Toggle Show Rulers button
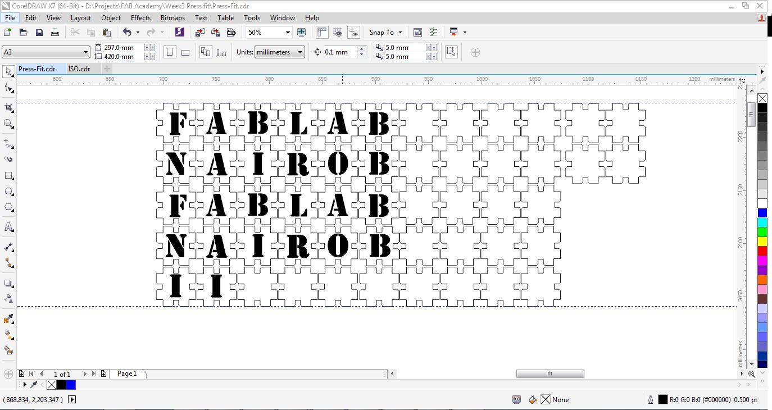Screen dimensions: 772x410 pos(322,33)
